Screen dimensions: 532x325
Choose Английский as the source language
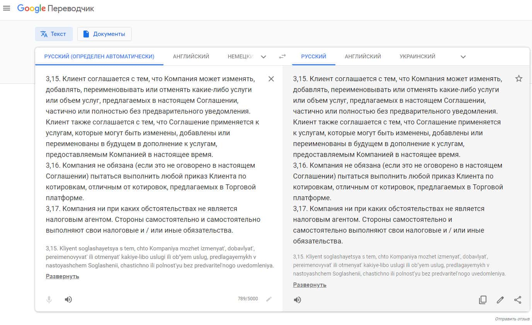point(191,56)
